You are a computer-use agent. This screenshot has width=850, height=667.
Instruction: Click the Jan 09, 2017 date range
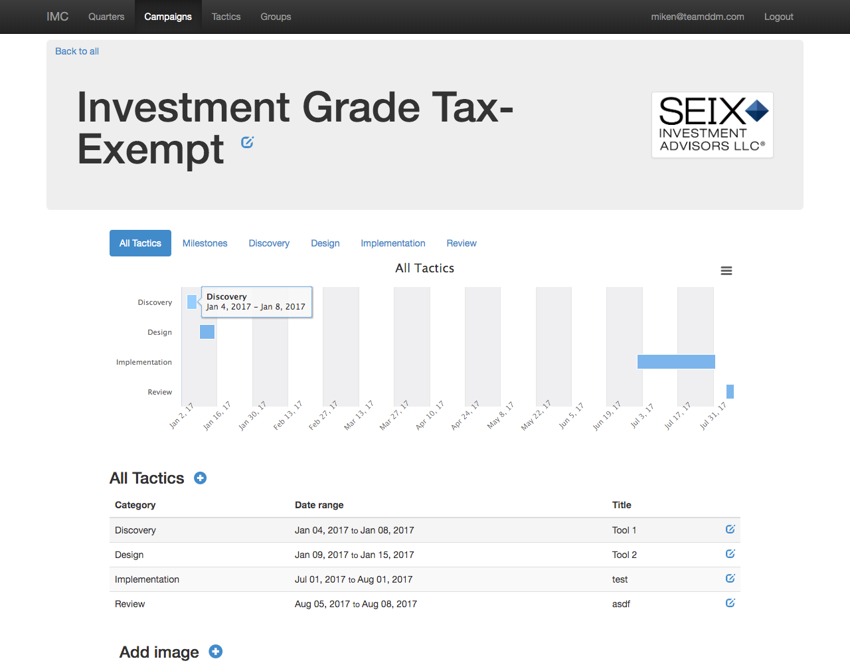tap(355, 555)
